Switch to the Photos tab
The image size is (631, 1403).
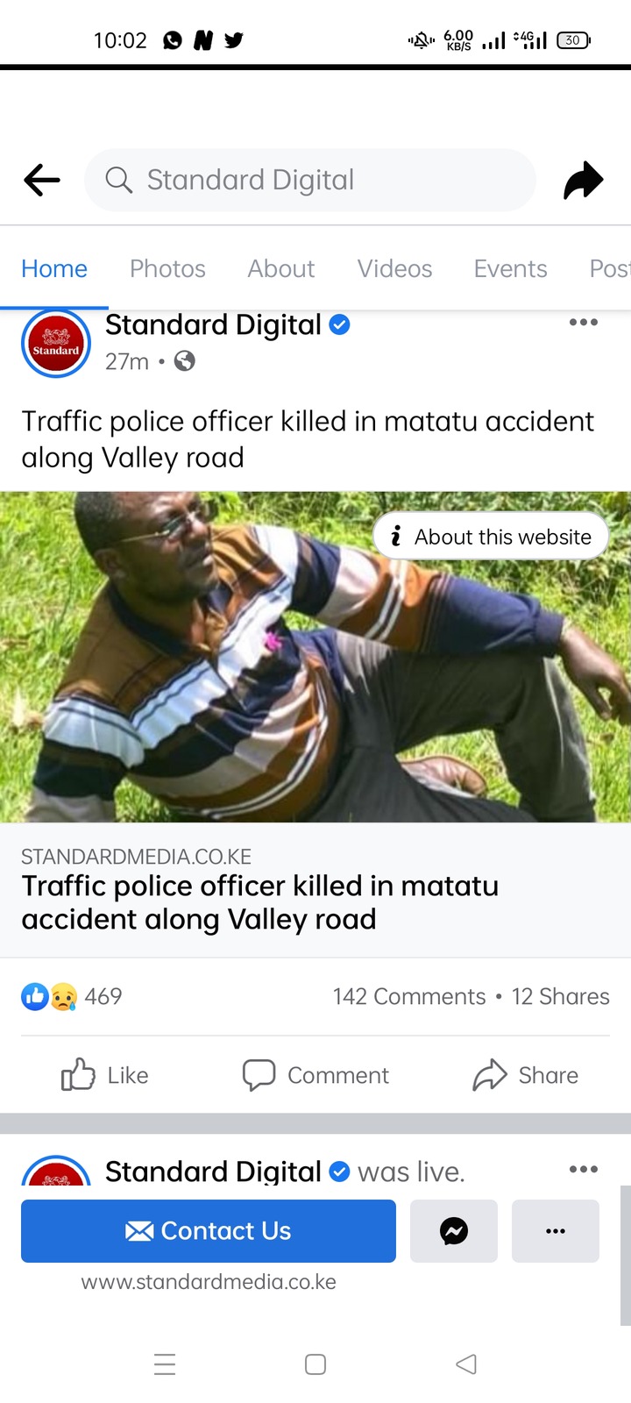(167, 268)
